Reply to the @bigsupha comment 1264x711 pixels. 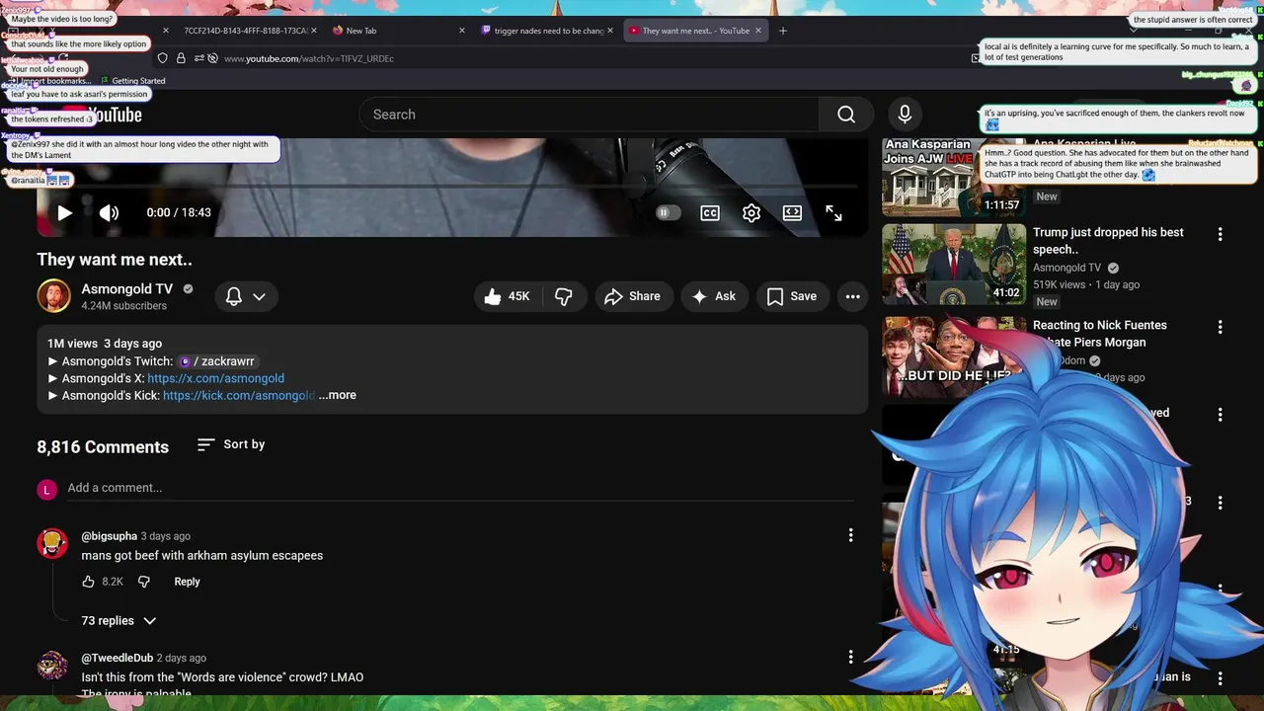pos(187,582)
